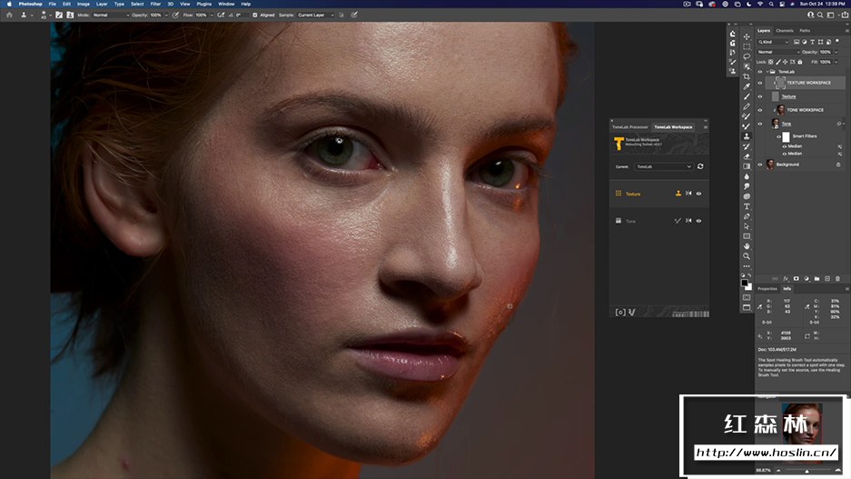Hide the Background layer

coord(760,165)
